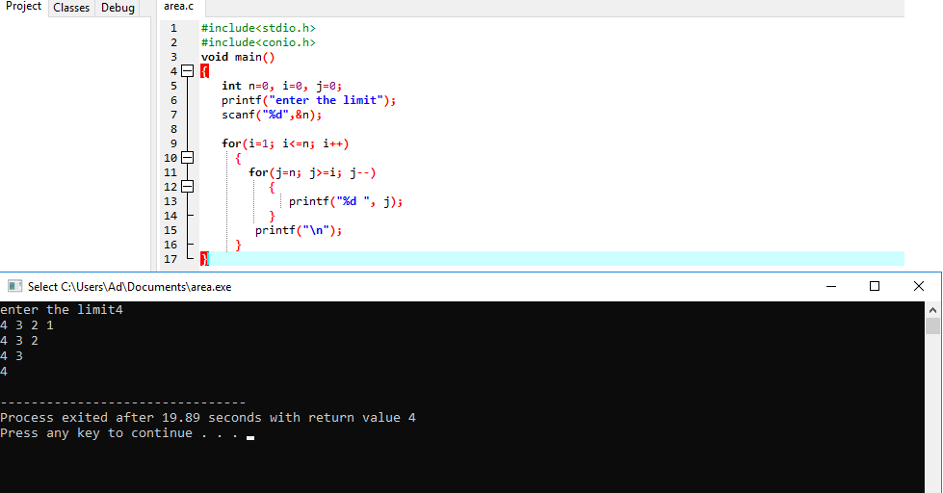The height and width of the screenshot is (493, 943).
Task: Click on void main() line
Action: click(238, 57)
